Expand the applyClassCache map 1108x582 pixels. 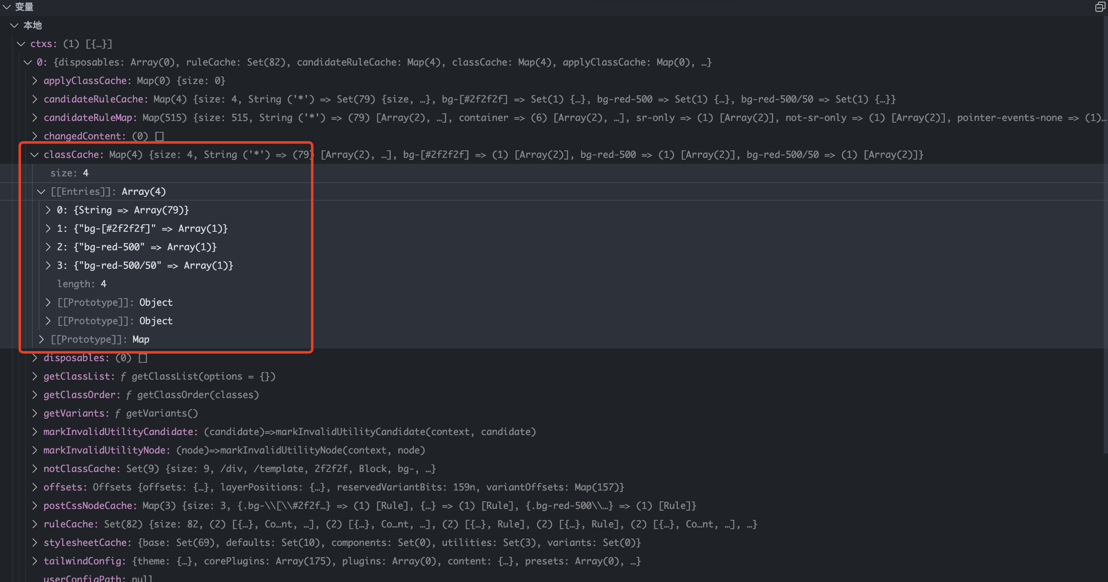(35, 81)
